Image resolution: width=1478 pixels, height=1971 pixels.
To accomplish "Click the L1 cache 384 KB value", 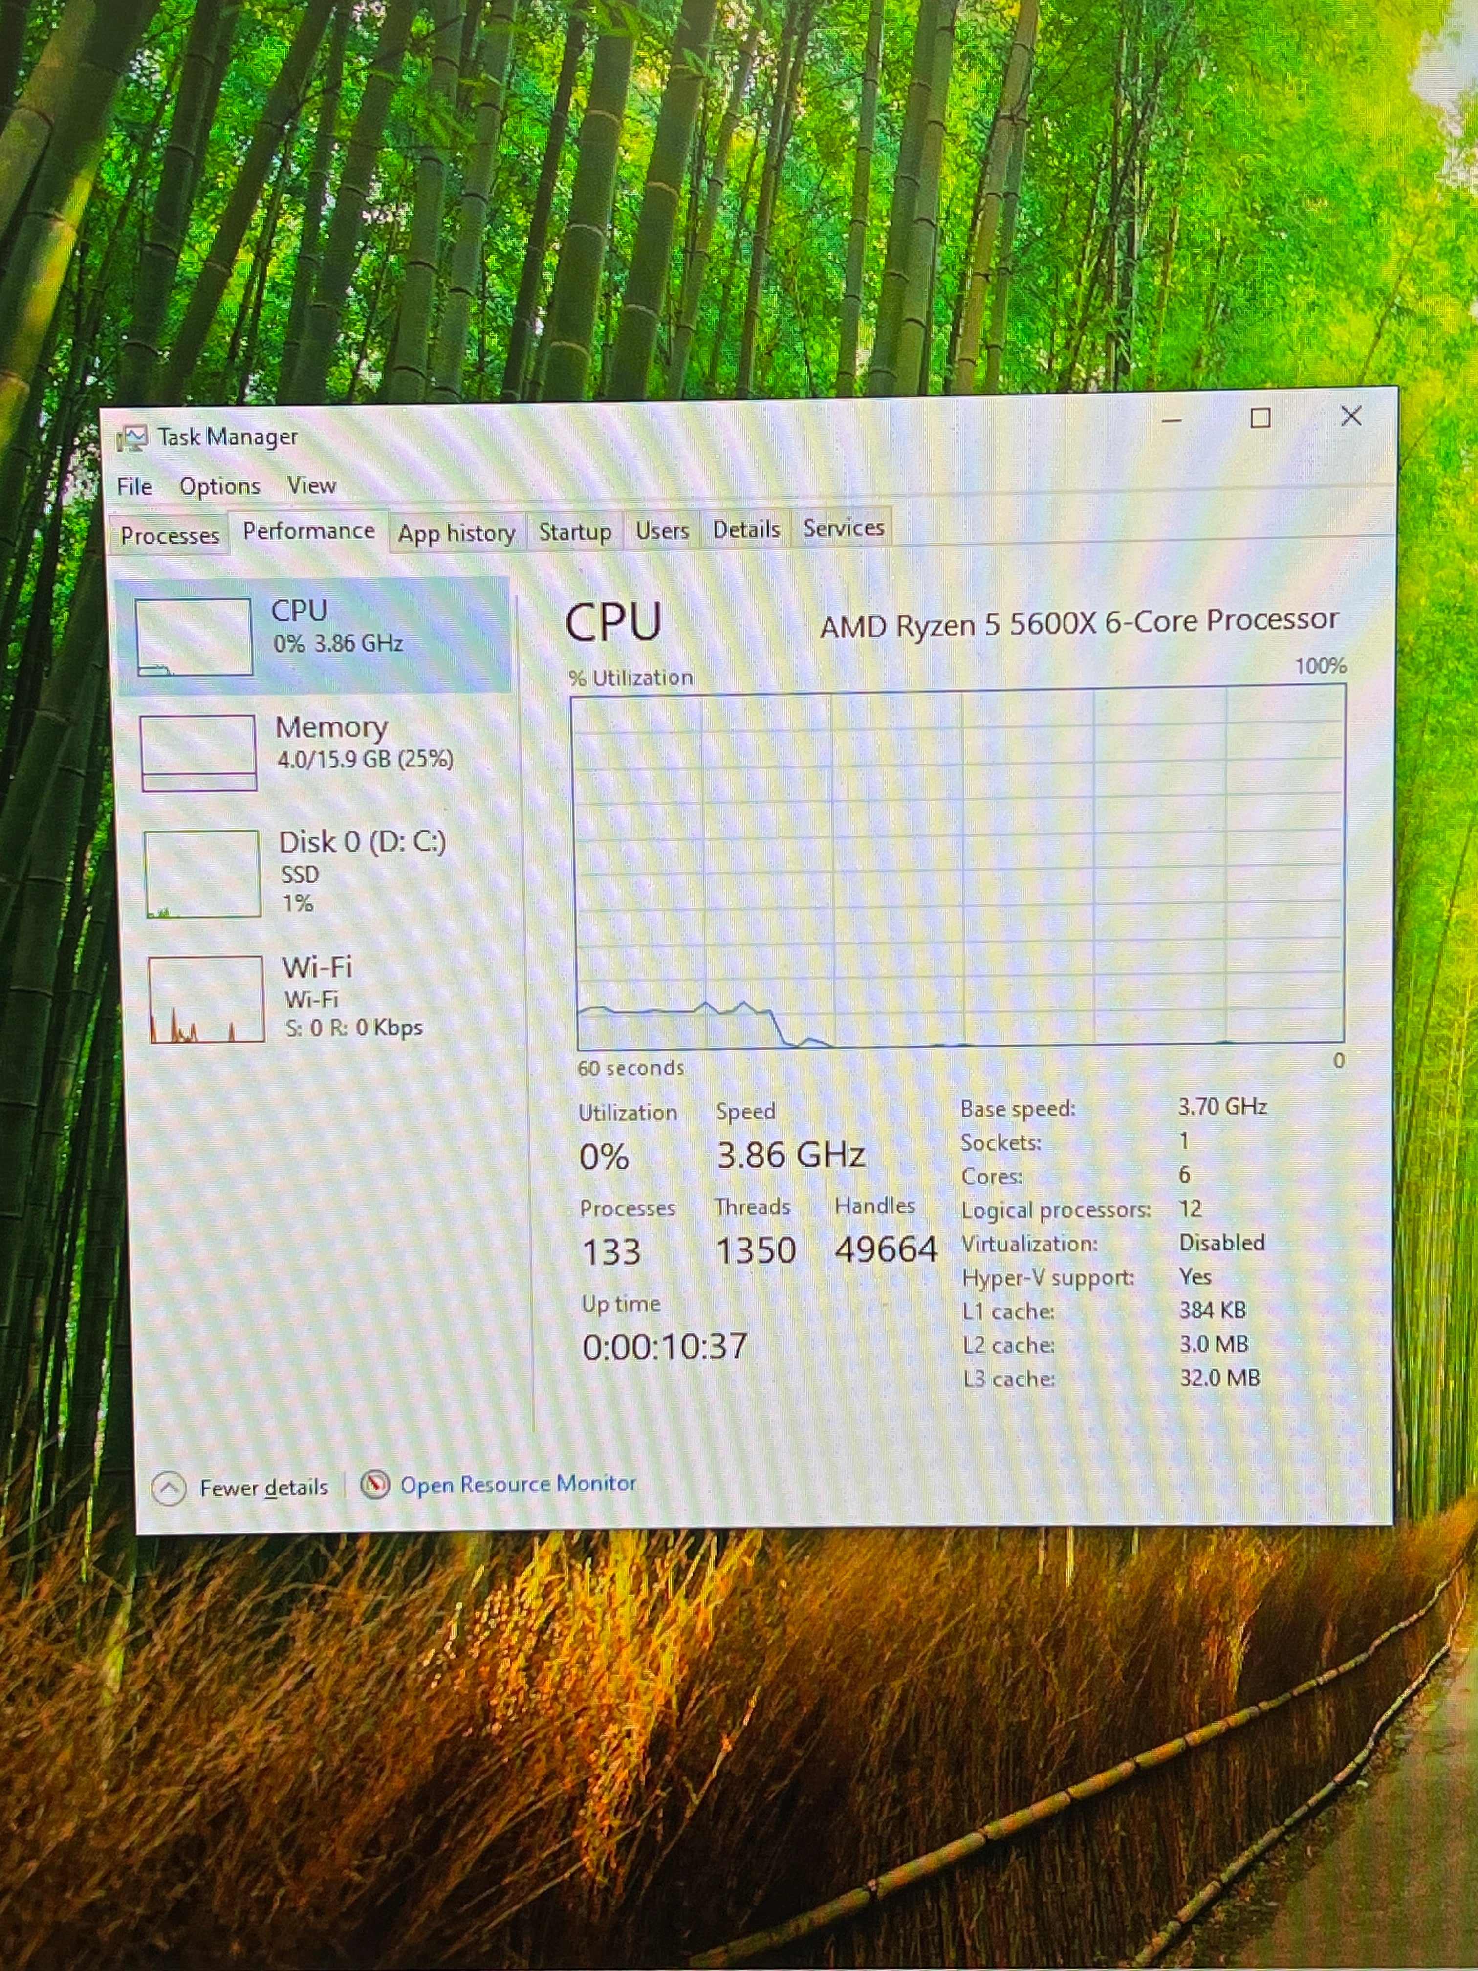I will [1213, 1310].
